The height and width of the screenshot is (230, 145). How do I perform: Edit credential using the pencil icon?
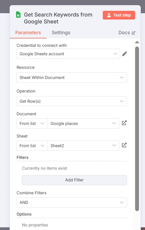(125, 54)
